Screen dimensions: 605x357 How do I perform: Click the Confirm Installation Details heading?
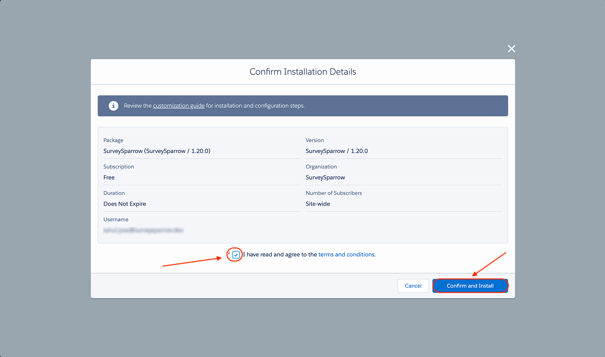(x=303, y=72)
